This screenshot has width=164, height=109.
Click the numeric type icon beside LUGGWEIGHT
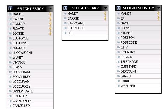10,53
